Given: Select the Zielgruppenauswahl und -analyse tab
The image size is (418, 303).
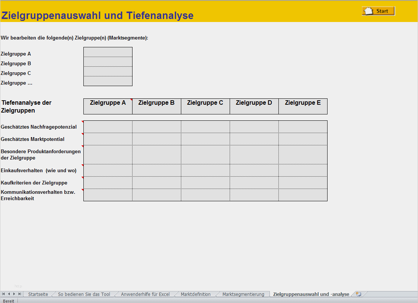Looking at the screenshot, I should tap(311, 294).
